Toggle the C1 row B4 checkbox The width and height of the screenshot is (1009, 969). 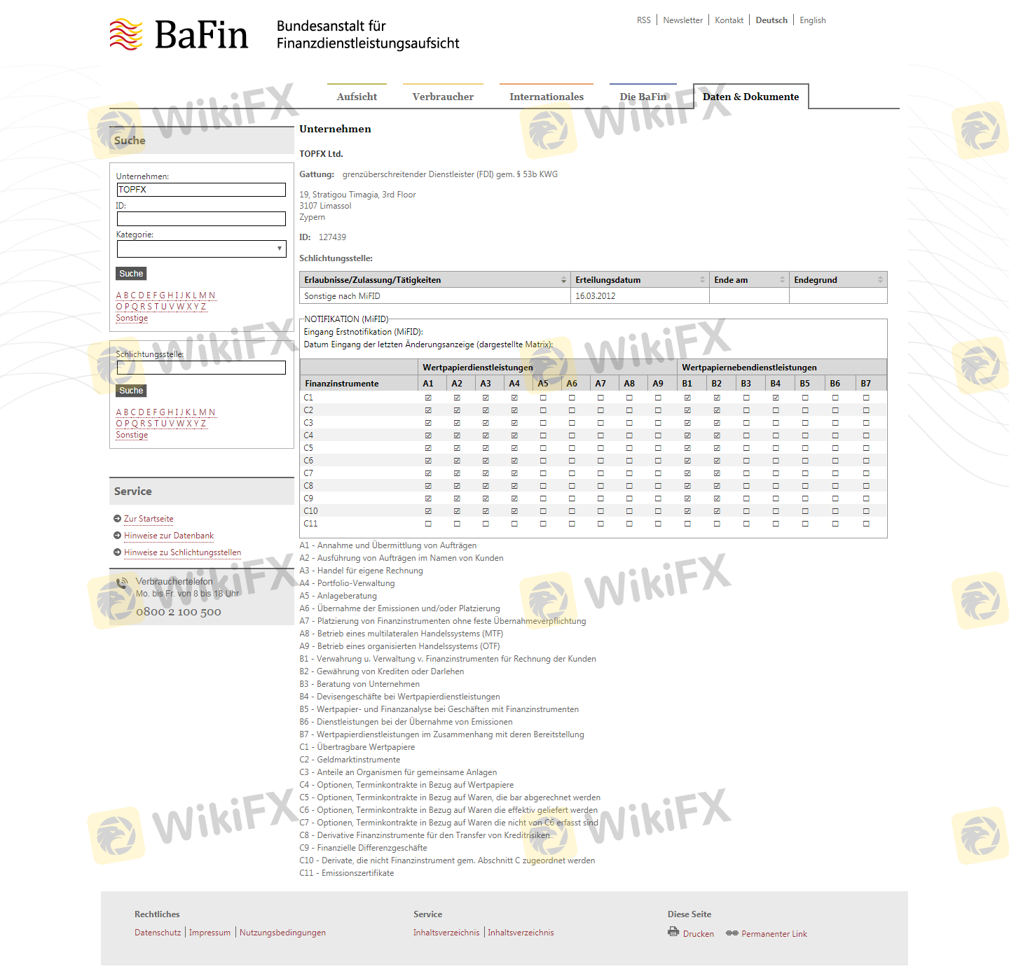776,398
